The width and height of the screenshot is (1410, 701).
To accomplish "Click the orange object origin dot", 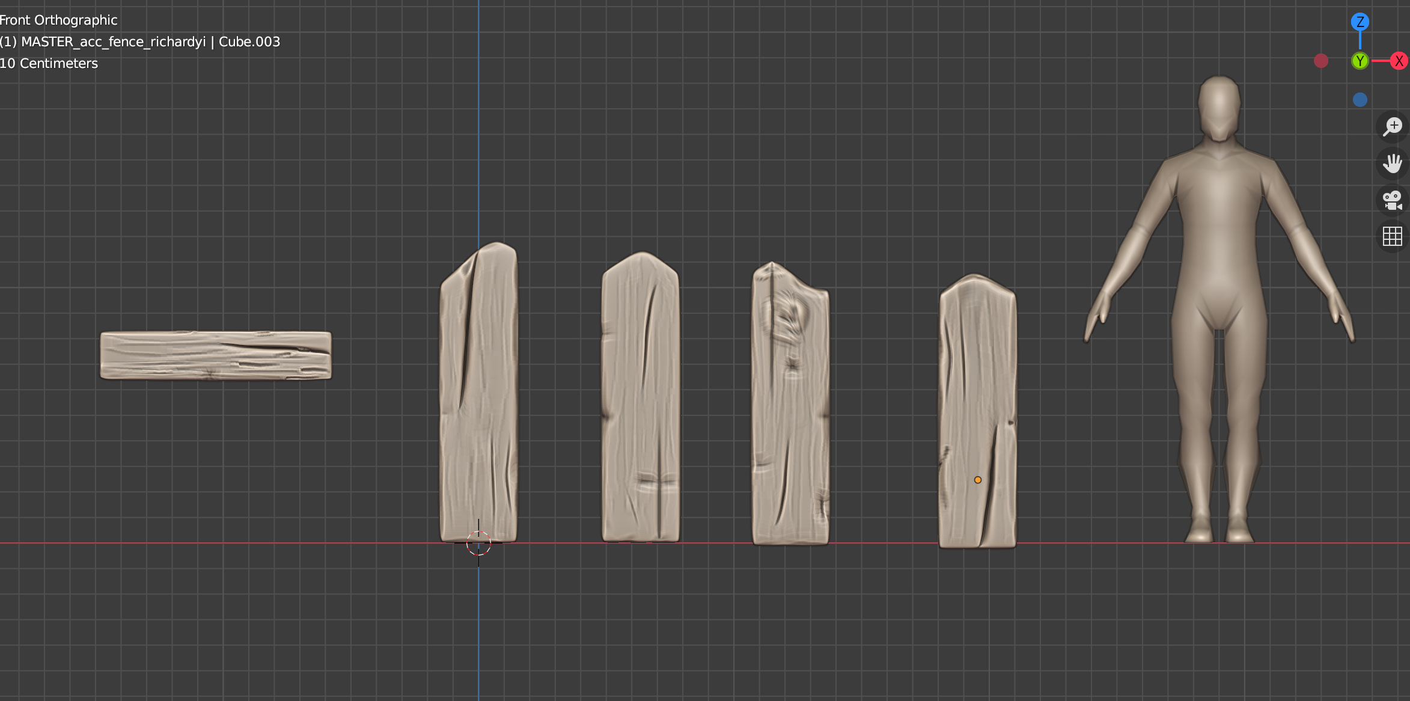I will pyautogui.click(x=978, y=480).
